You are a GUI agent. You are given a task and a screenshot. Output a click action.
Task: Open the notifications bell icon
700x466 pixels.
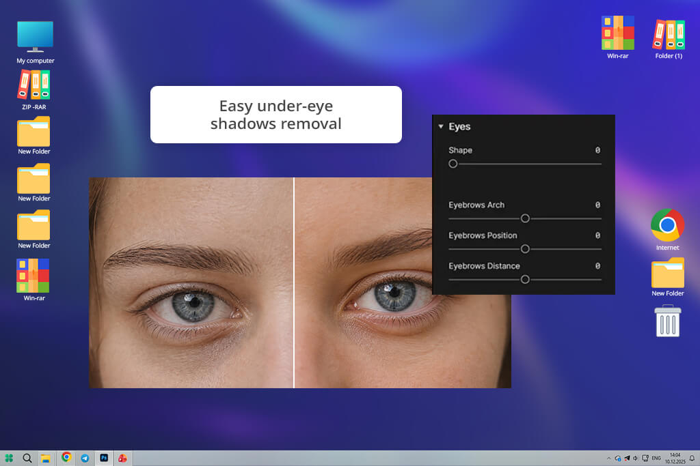point(692,458)
